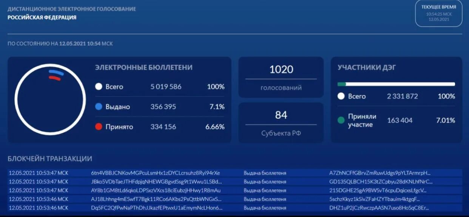
Task: Click the number 84
Action: click(x=281, y=115)
